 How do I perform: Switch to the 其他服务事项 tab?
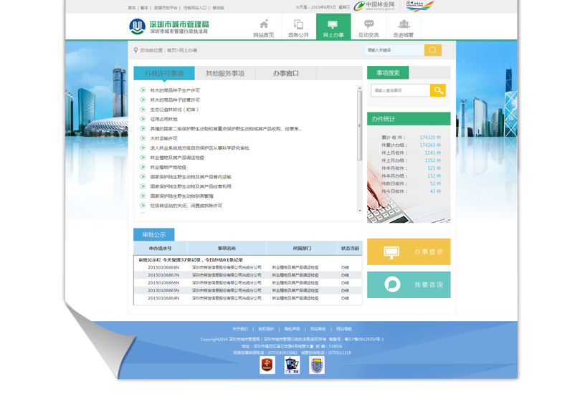point(225,73)
